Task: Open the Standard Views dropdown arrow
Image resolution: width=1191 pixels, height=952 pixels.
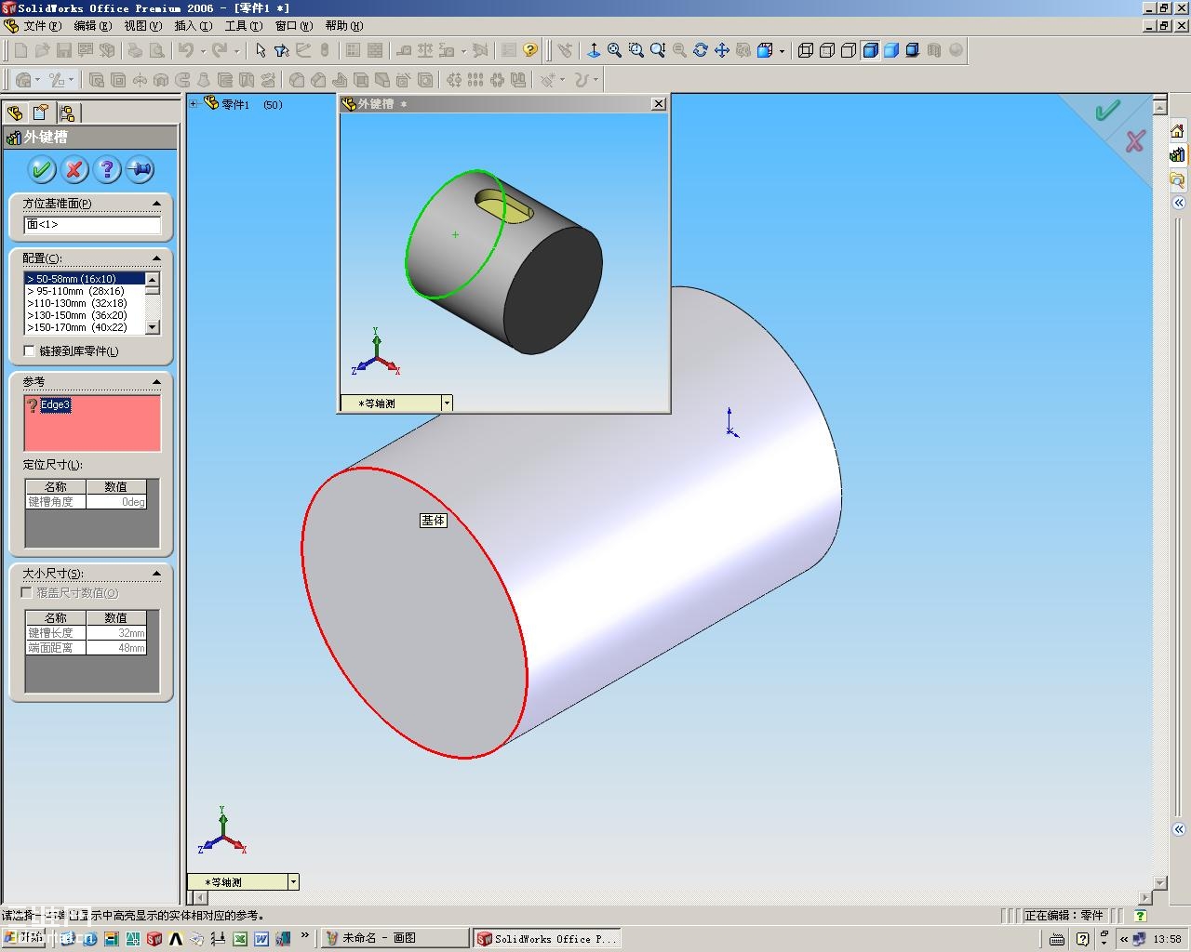Action: (x=782, y=51)
